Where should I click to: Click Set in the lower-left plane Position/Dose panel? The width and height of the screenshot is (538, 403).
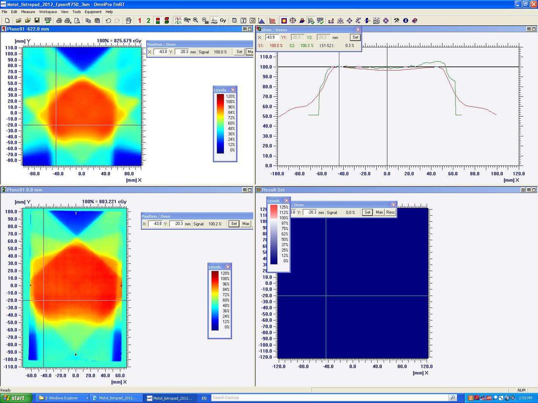pos(234,224)
